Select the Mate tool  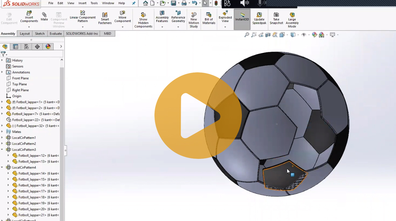tap(44, 15)
